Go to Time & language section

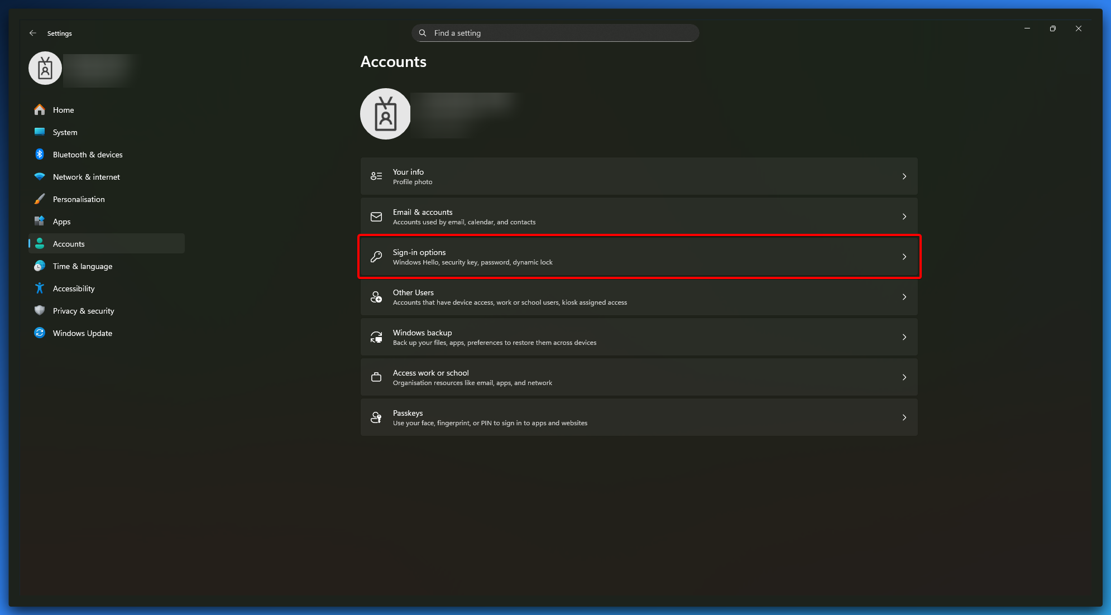point(83,266)
